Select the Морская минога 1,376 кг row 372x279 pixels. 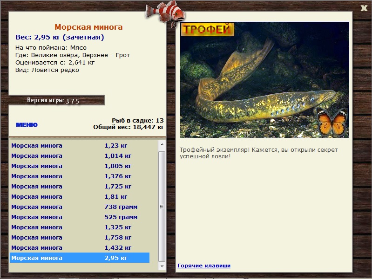tap(80, 176)
